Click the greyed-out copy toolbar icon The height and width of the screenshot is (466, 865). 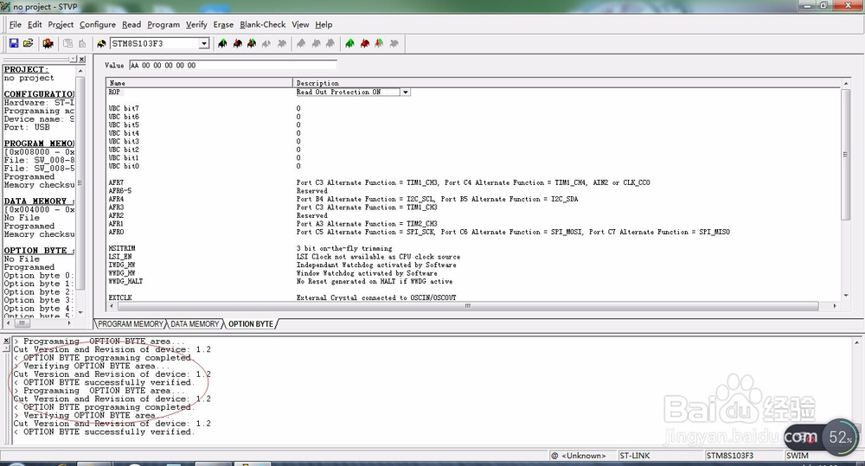pyautogui.click(x=67, y=43)
